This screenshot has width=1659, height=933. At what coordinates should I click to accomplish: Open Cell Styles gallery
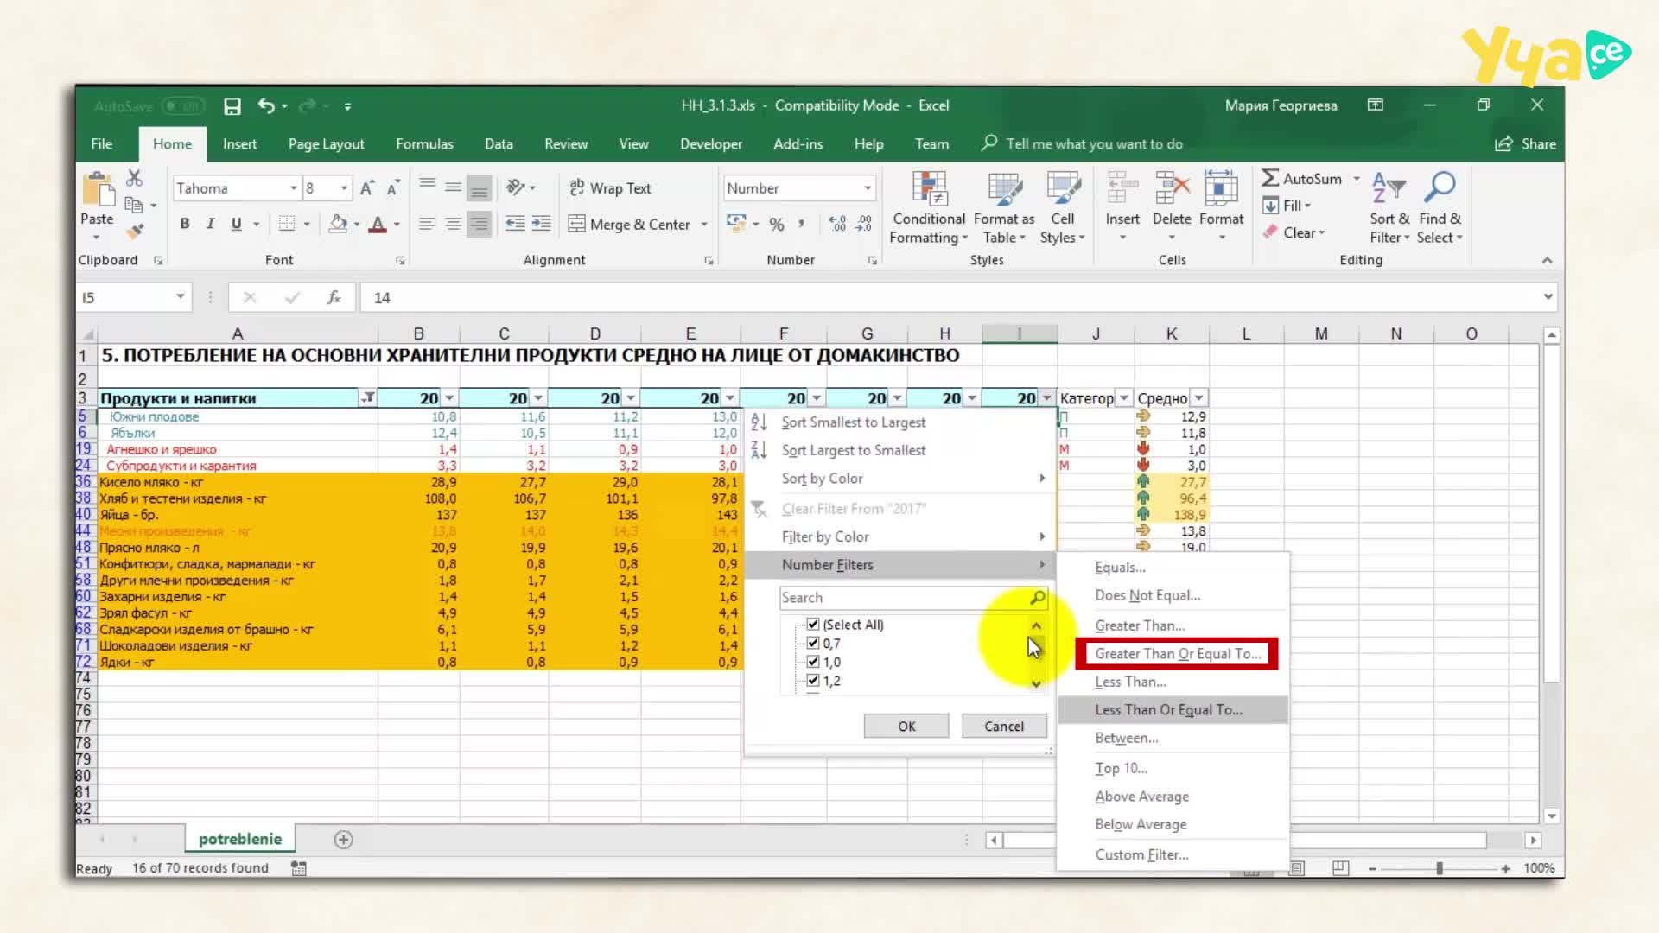(x=1063, y=208)
